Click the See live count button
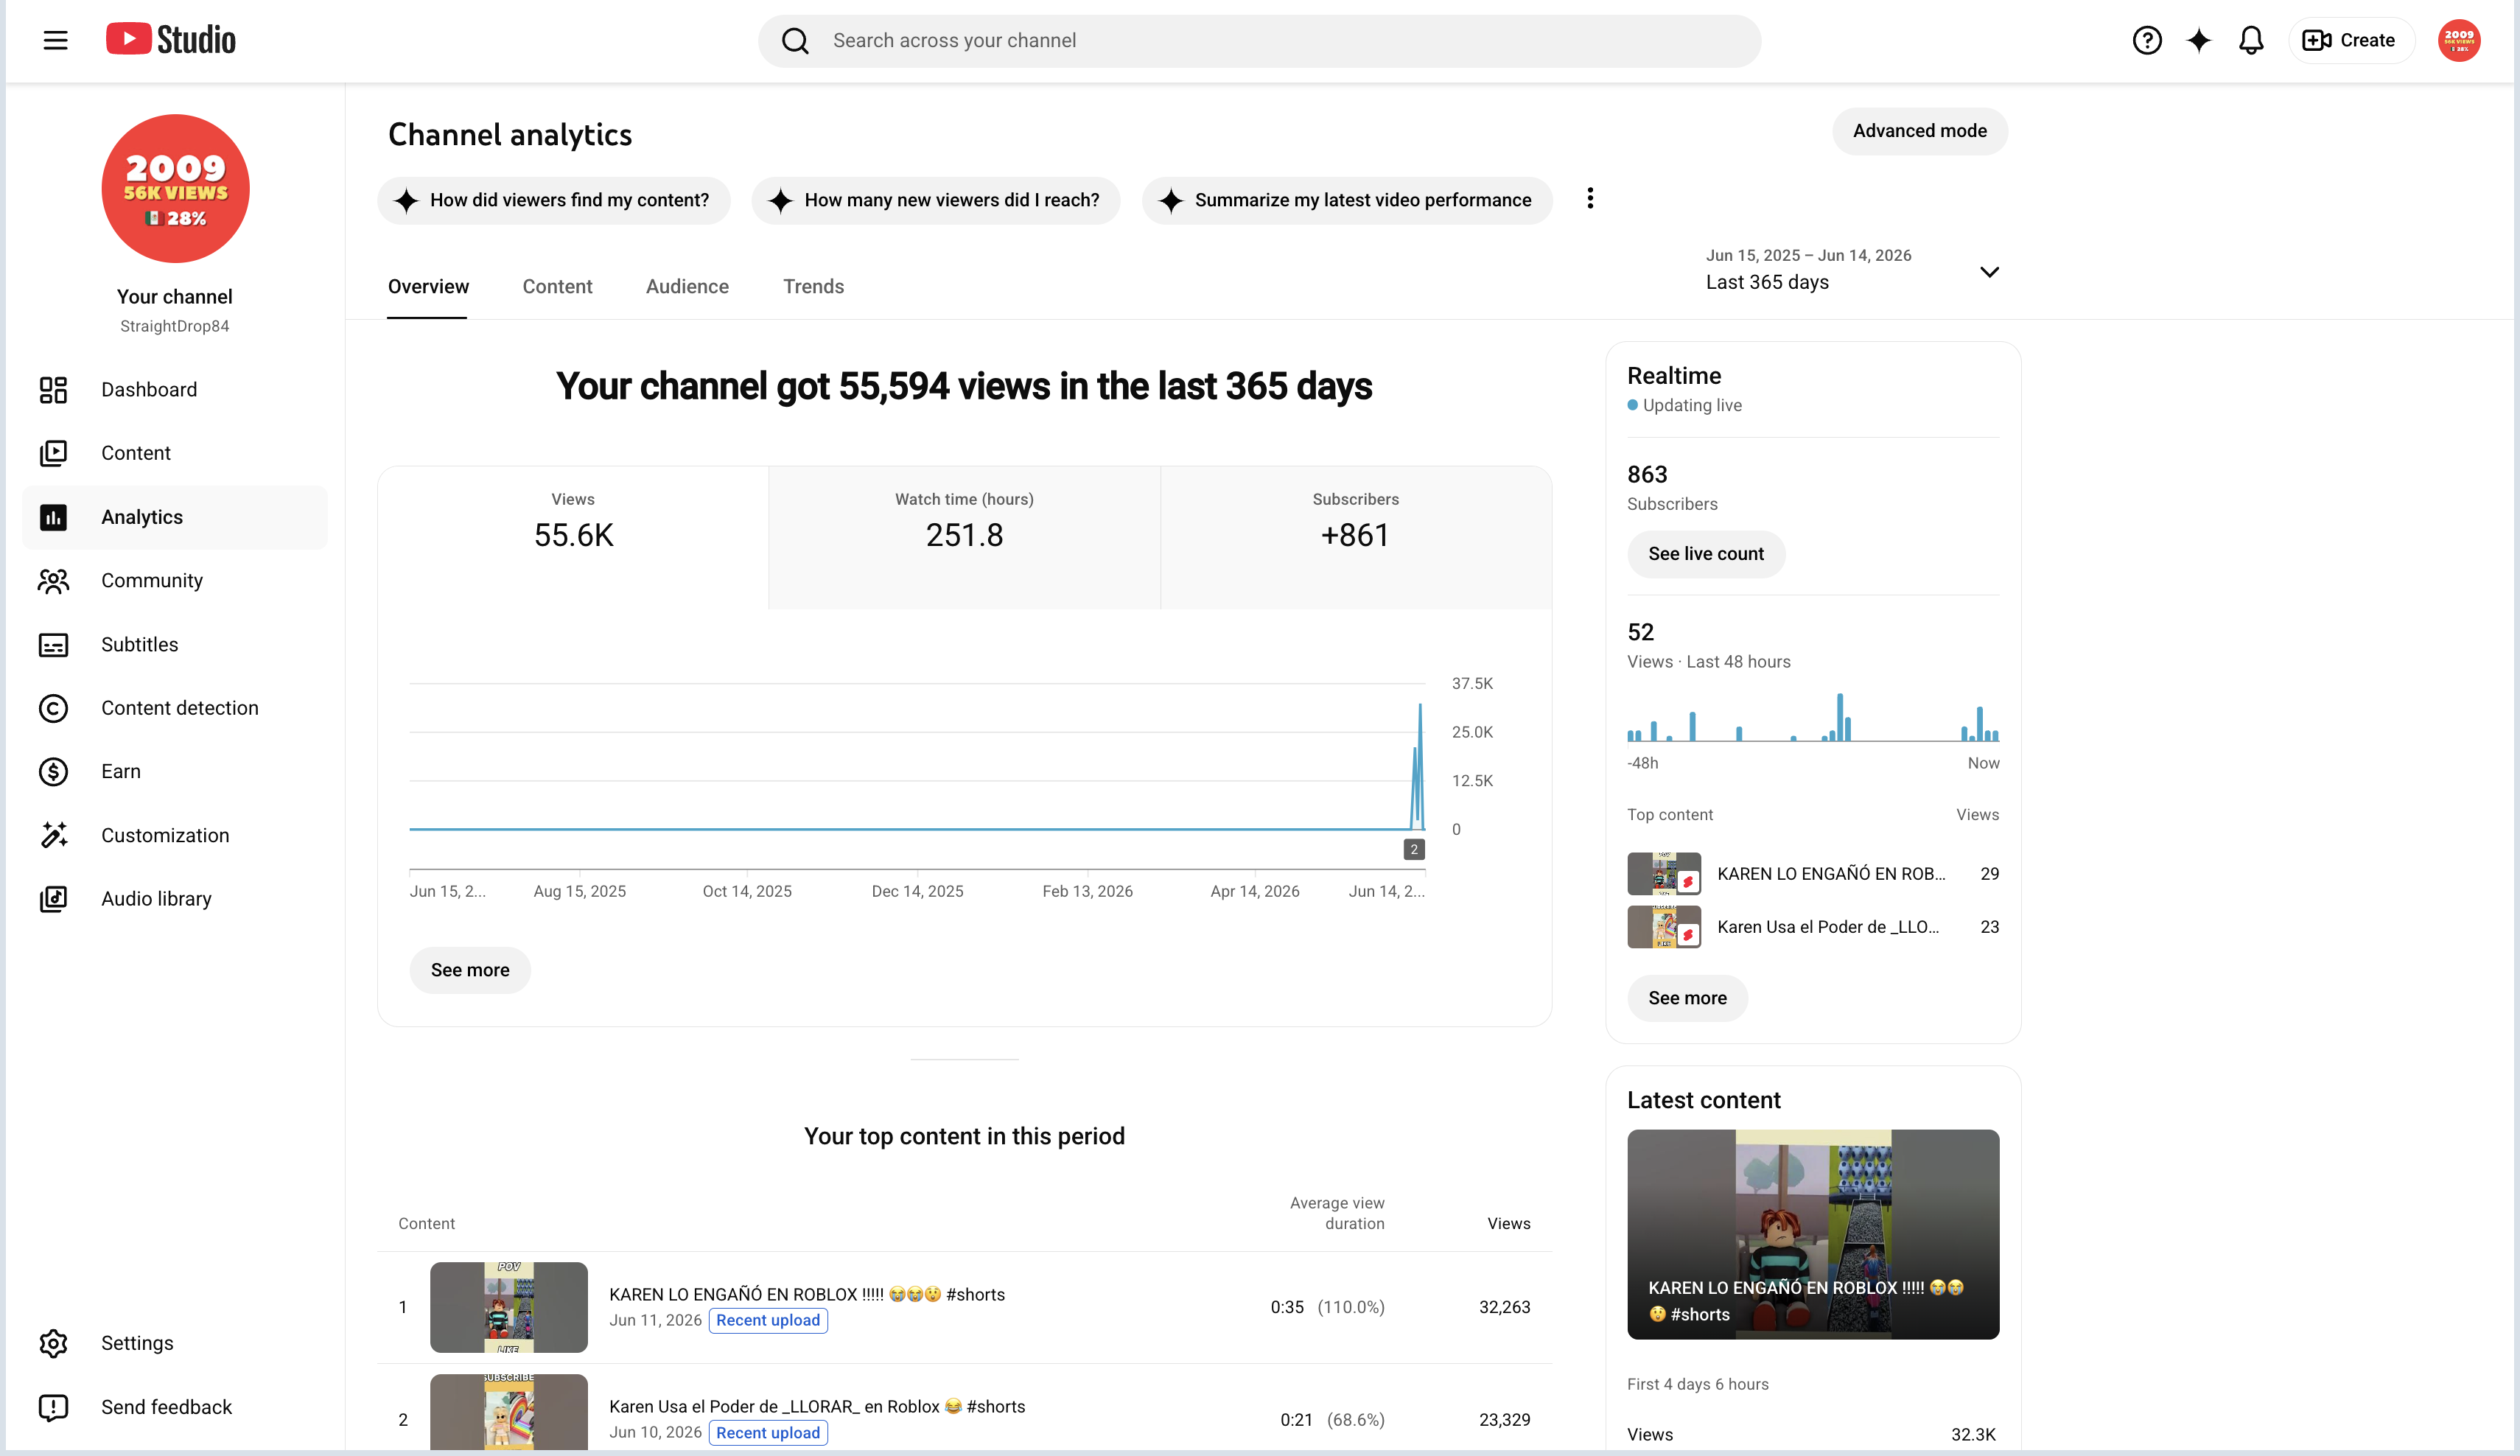2520x1456 pixels. (x=1705, y=554)
